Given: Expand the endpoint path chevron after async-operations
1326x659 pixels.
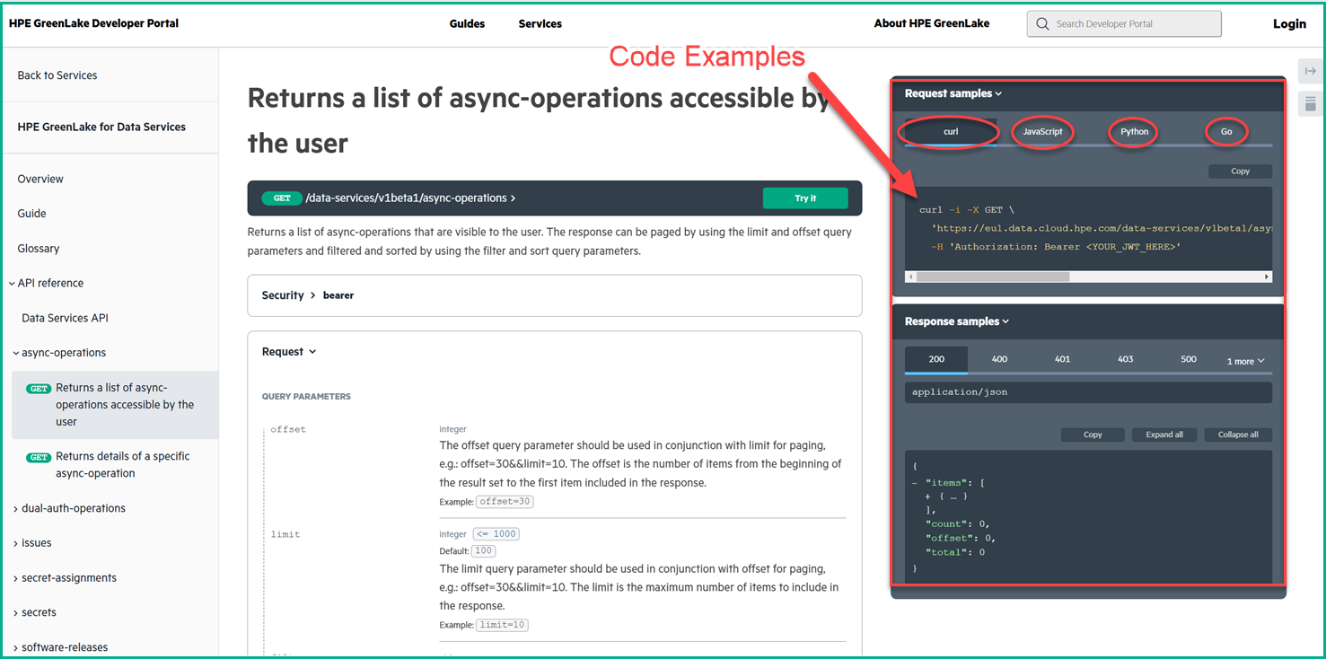Looking at the screenshot, I should click(x=513, y=198).
